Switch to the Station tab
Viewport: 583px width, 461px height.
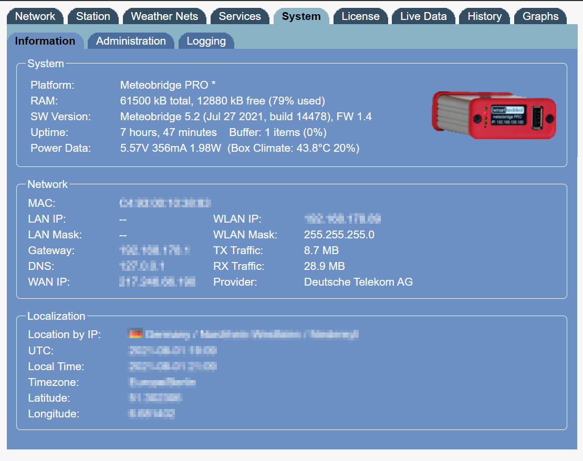93,16
